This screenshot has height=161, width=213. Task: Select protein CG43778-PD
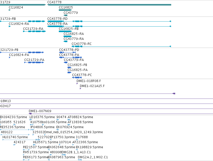pyautogui.click(x=67, y=52)
